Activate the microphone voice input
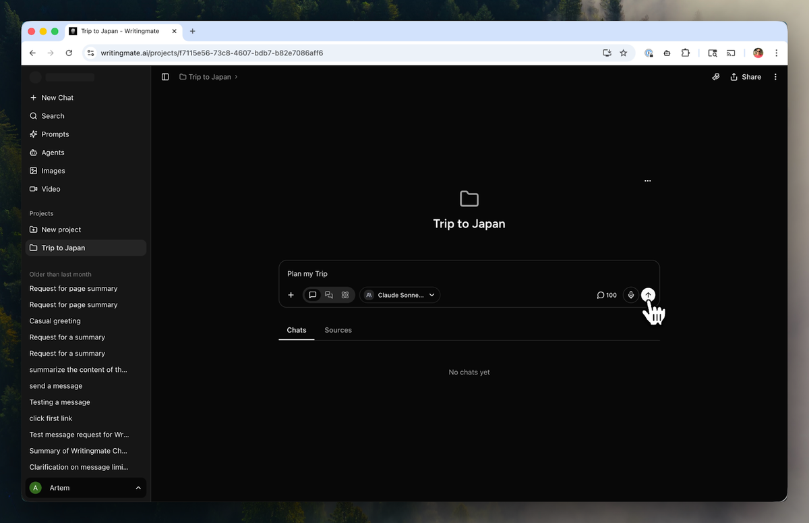This screenshot has height=523, width=809. point(631,295)
